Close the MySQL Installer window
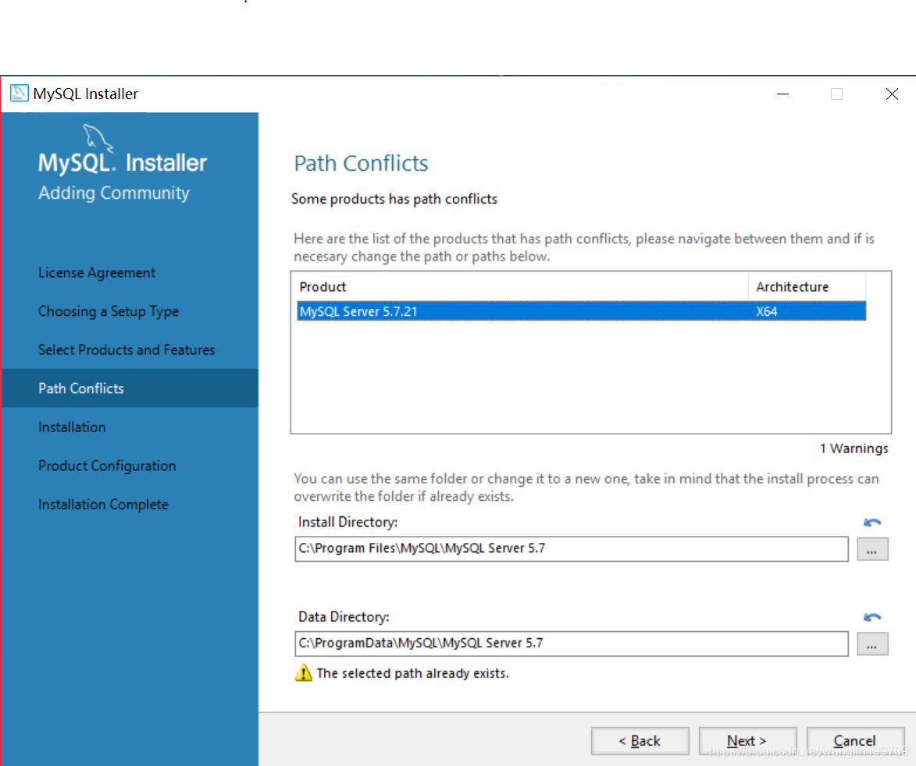The height and width of the screenshot is (766, 916). 892,94
